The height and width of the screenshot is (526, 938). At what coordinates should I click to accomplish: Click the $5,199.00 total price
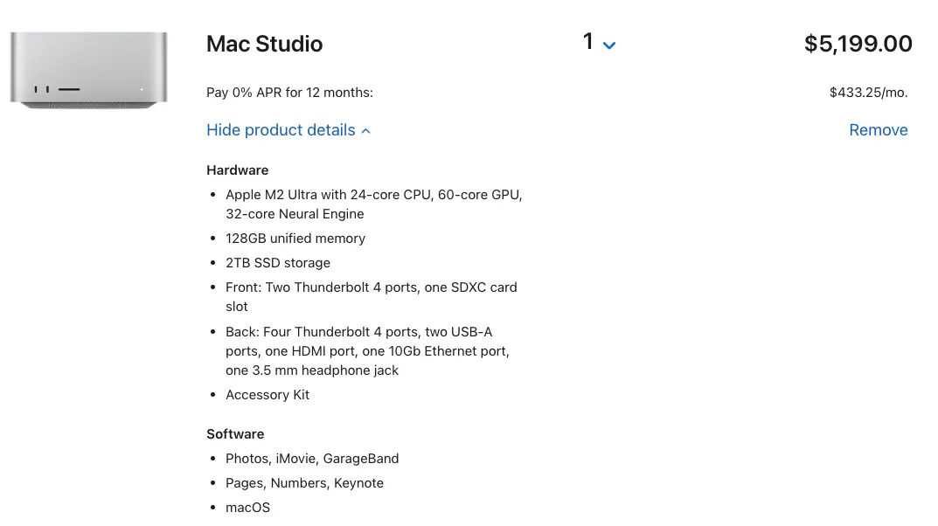[858, 44]
